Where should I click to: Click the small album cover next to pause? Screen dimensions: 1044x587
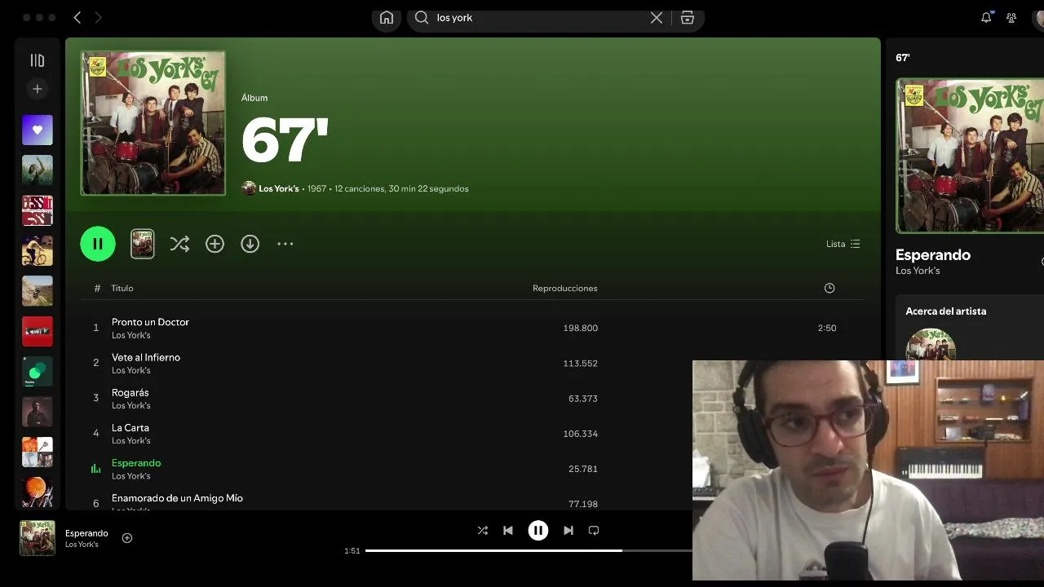click(143, 244)
